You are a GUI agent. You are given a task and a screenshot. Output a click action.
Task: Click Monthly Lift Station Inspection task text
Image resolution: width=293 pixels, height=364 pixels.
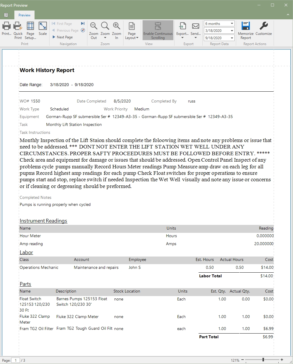[74, 124]
